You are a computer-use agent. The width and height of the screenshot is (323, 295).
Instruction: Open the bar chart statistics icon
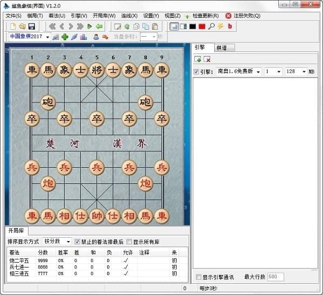point(83,37)
